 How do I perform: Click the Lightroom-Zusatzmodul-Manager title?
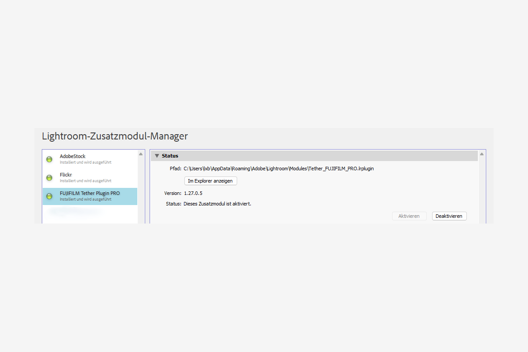click(115, 136)
